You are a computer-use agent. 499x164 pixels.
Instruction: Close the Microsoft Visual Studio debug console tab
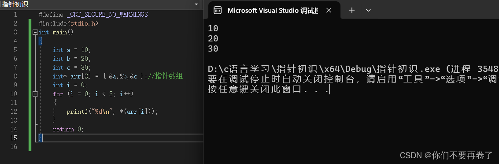coord(329,10)
